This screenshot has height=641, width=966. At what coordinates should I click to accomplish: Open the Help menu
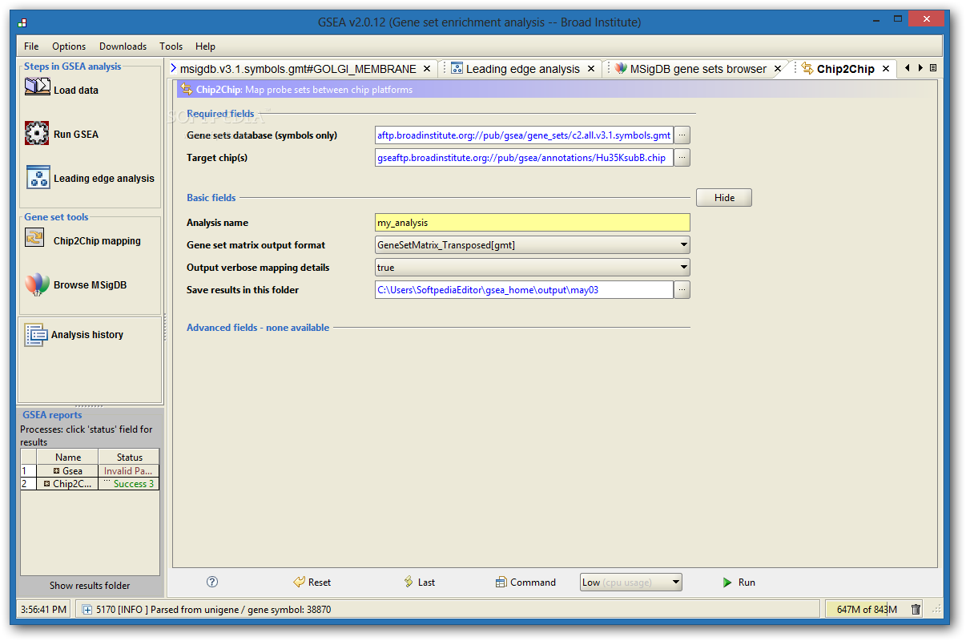click(205, 46)
